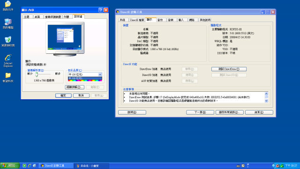The width and height of the screenshot is (300, 169).
Task: Launch Internet Explorer from quick launch
Action: (30, 166)
